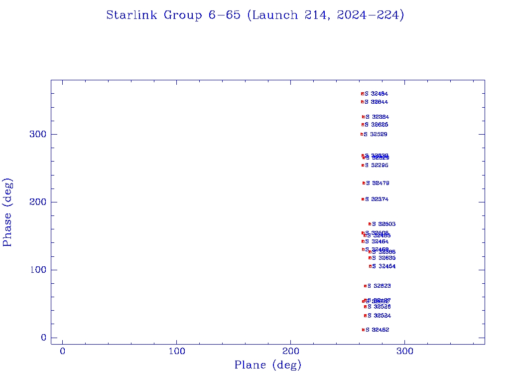Select the red marker beside S 32503
The image size is (510, 383).
point(370,224)
